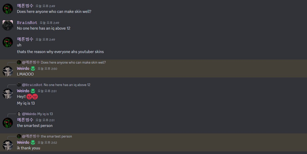Jump to reply preview "@Weirdo My iq is 13"
The width and height of the screenshot is (307, 154).
point(45,114)
